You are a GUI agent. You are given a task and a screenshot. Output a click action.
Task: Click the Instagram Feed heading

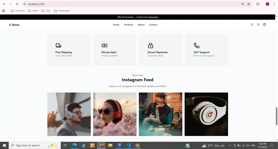[x=138, y=80]
